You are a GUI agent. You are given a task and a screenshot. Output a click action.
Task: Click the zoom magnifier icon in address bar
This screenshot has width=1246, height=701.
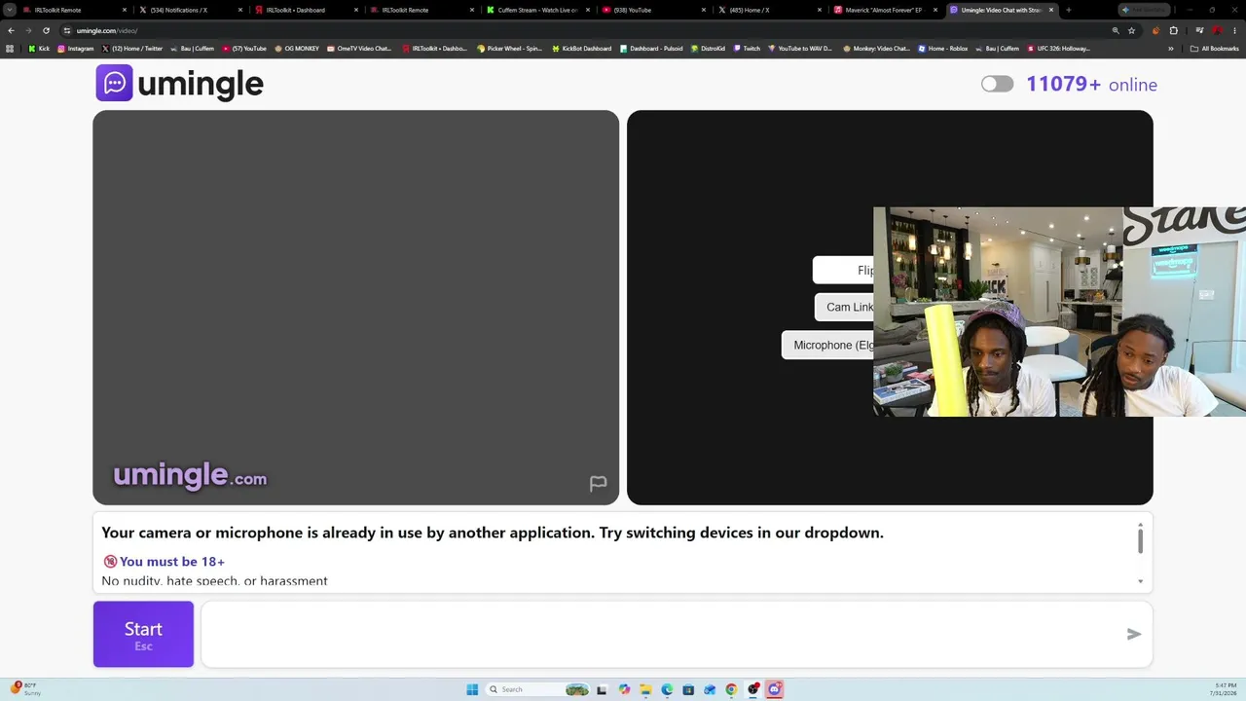(x=1116, y=30)
